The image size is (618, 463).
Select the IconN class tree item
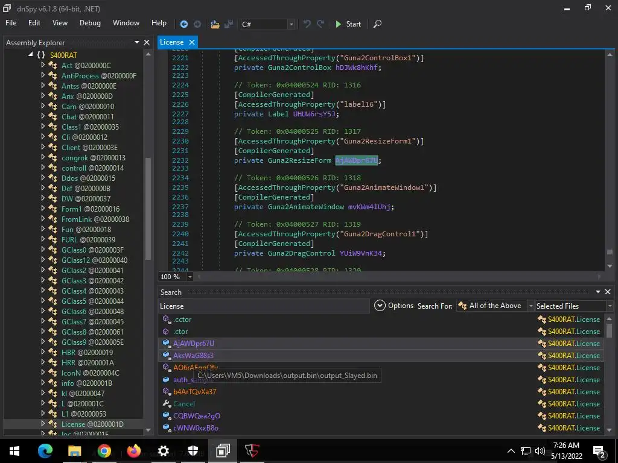91,373
